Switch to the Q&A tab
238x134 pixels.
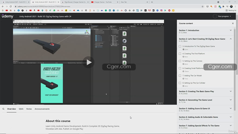[x=21, y=109]
